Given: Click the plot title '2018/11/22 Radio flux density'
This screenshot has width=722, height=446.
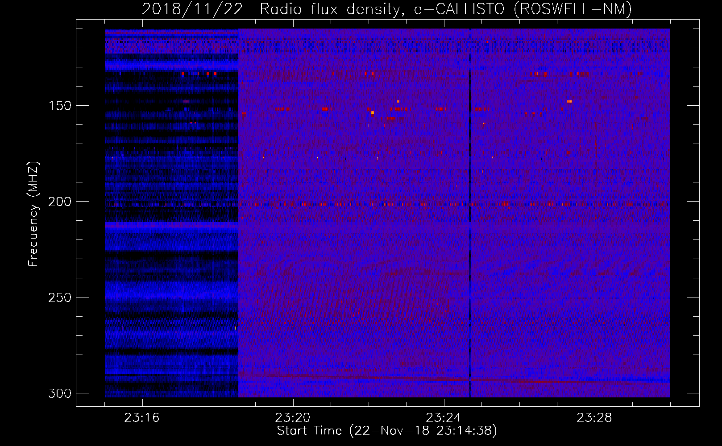Looking at the screenshot, I should [273, 9].
